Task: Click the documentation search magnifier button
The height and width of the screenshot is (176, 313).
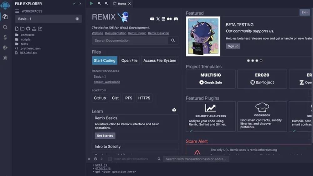Action: point(173,40)
